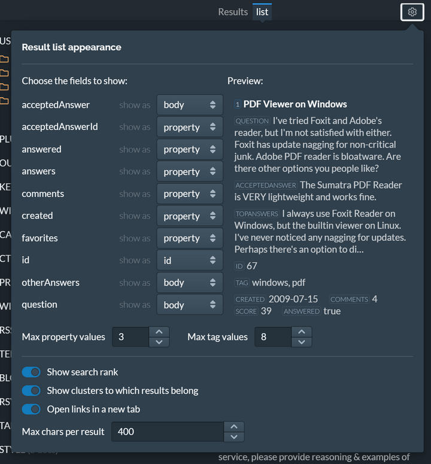Open the answers show-as dropdown
This screenshot has width=431, height=464.
click(190, 171)
